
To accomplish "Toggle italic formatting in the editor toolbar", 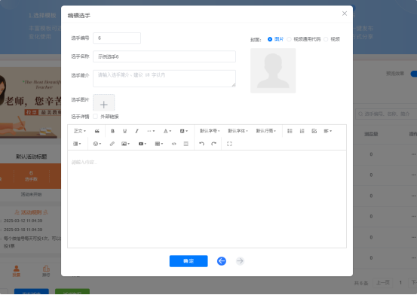I will coord(136,131).
